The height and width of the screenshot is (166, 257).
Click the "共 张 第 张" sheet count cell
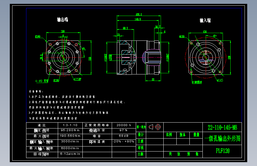click(183, 154)
